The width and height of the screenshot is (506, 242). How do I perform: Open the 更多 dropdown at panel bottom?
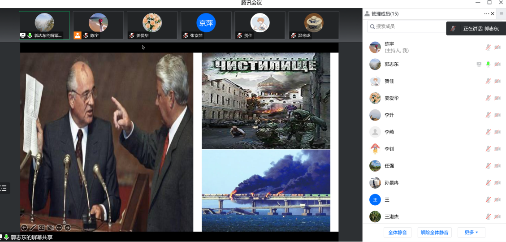pos(471,232)
